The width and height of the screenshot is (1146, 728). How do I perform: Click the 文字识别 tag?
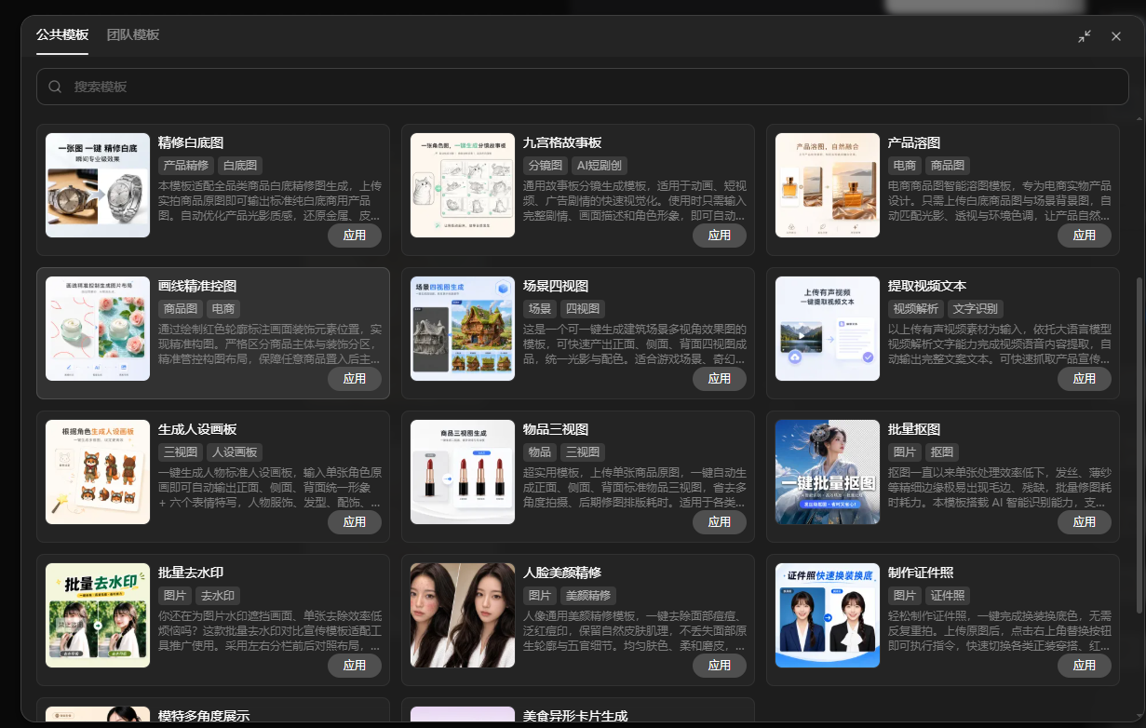pyautogui.click(x=976, y=309)
